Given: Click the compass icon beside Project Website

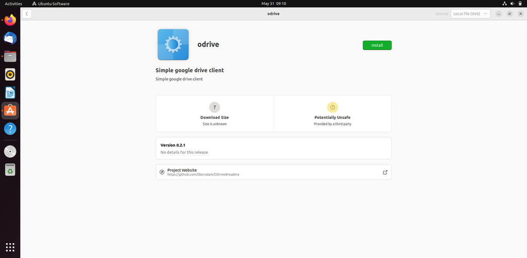Looking at the screenshot, I should [162, 172].
